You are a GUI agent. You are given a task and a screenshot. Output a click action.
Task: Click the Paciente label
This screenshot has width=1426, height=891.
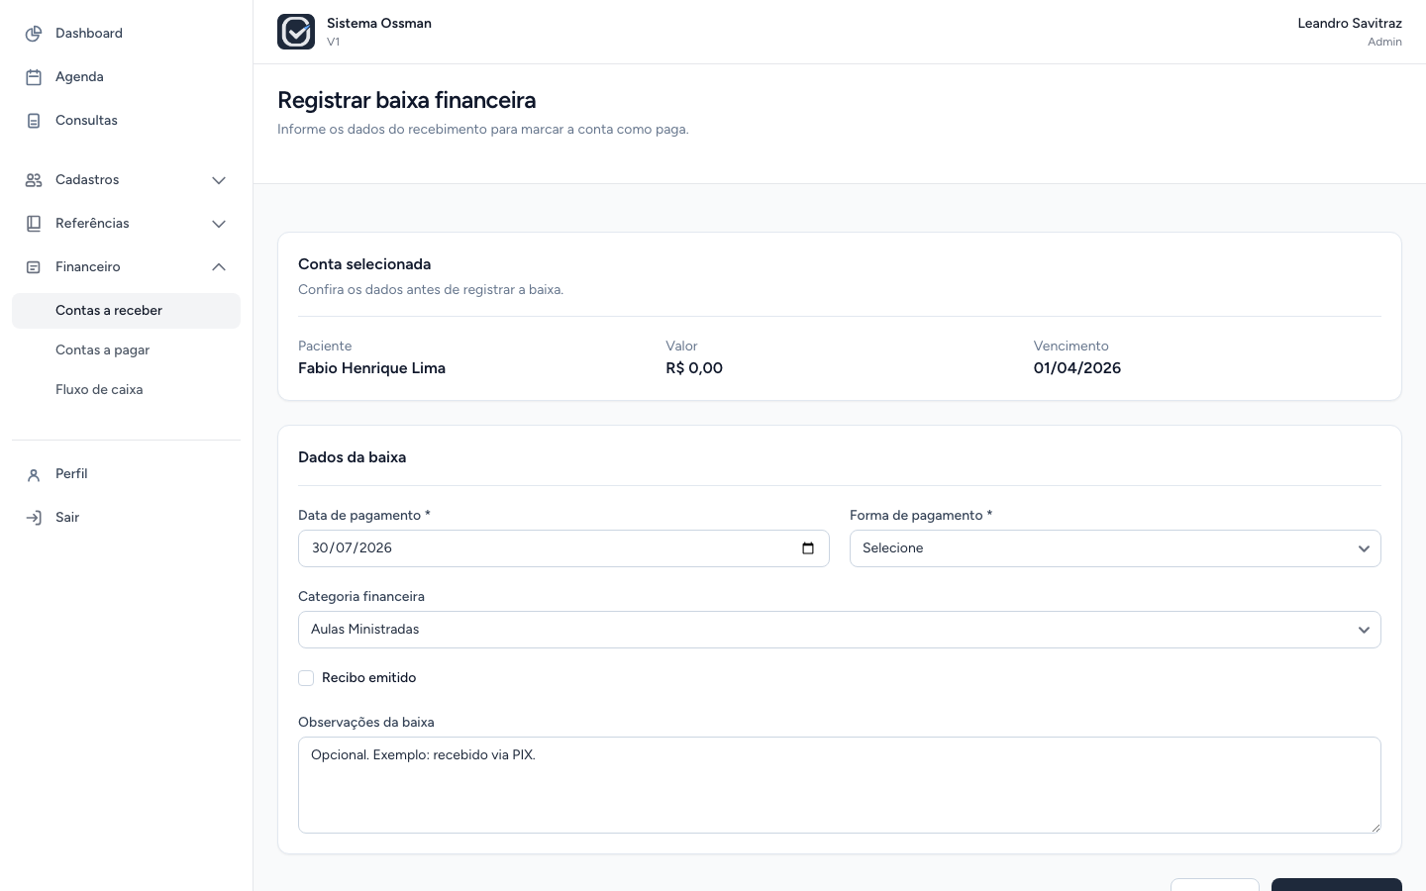pos(325,346)
